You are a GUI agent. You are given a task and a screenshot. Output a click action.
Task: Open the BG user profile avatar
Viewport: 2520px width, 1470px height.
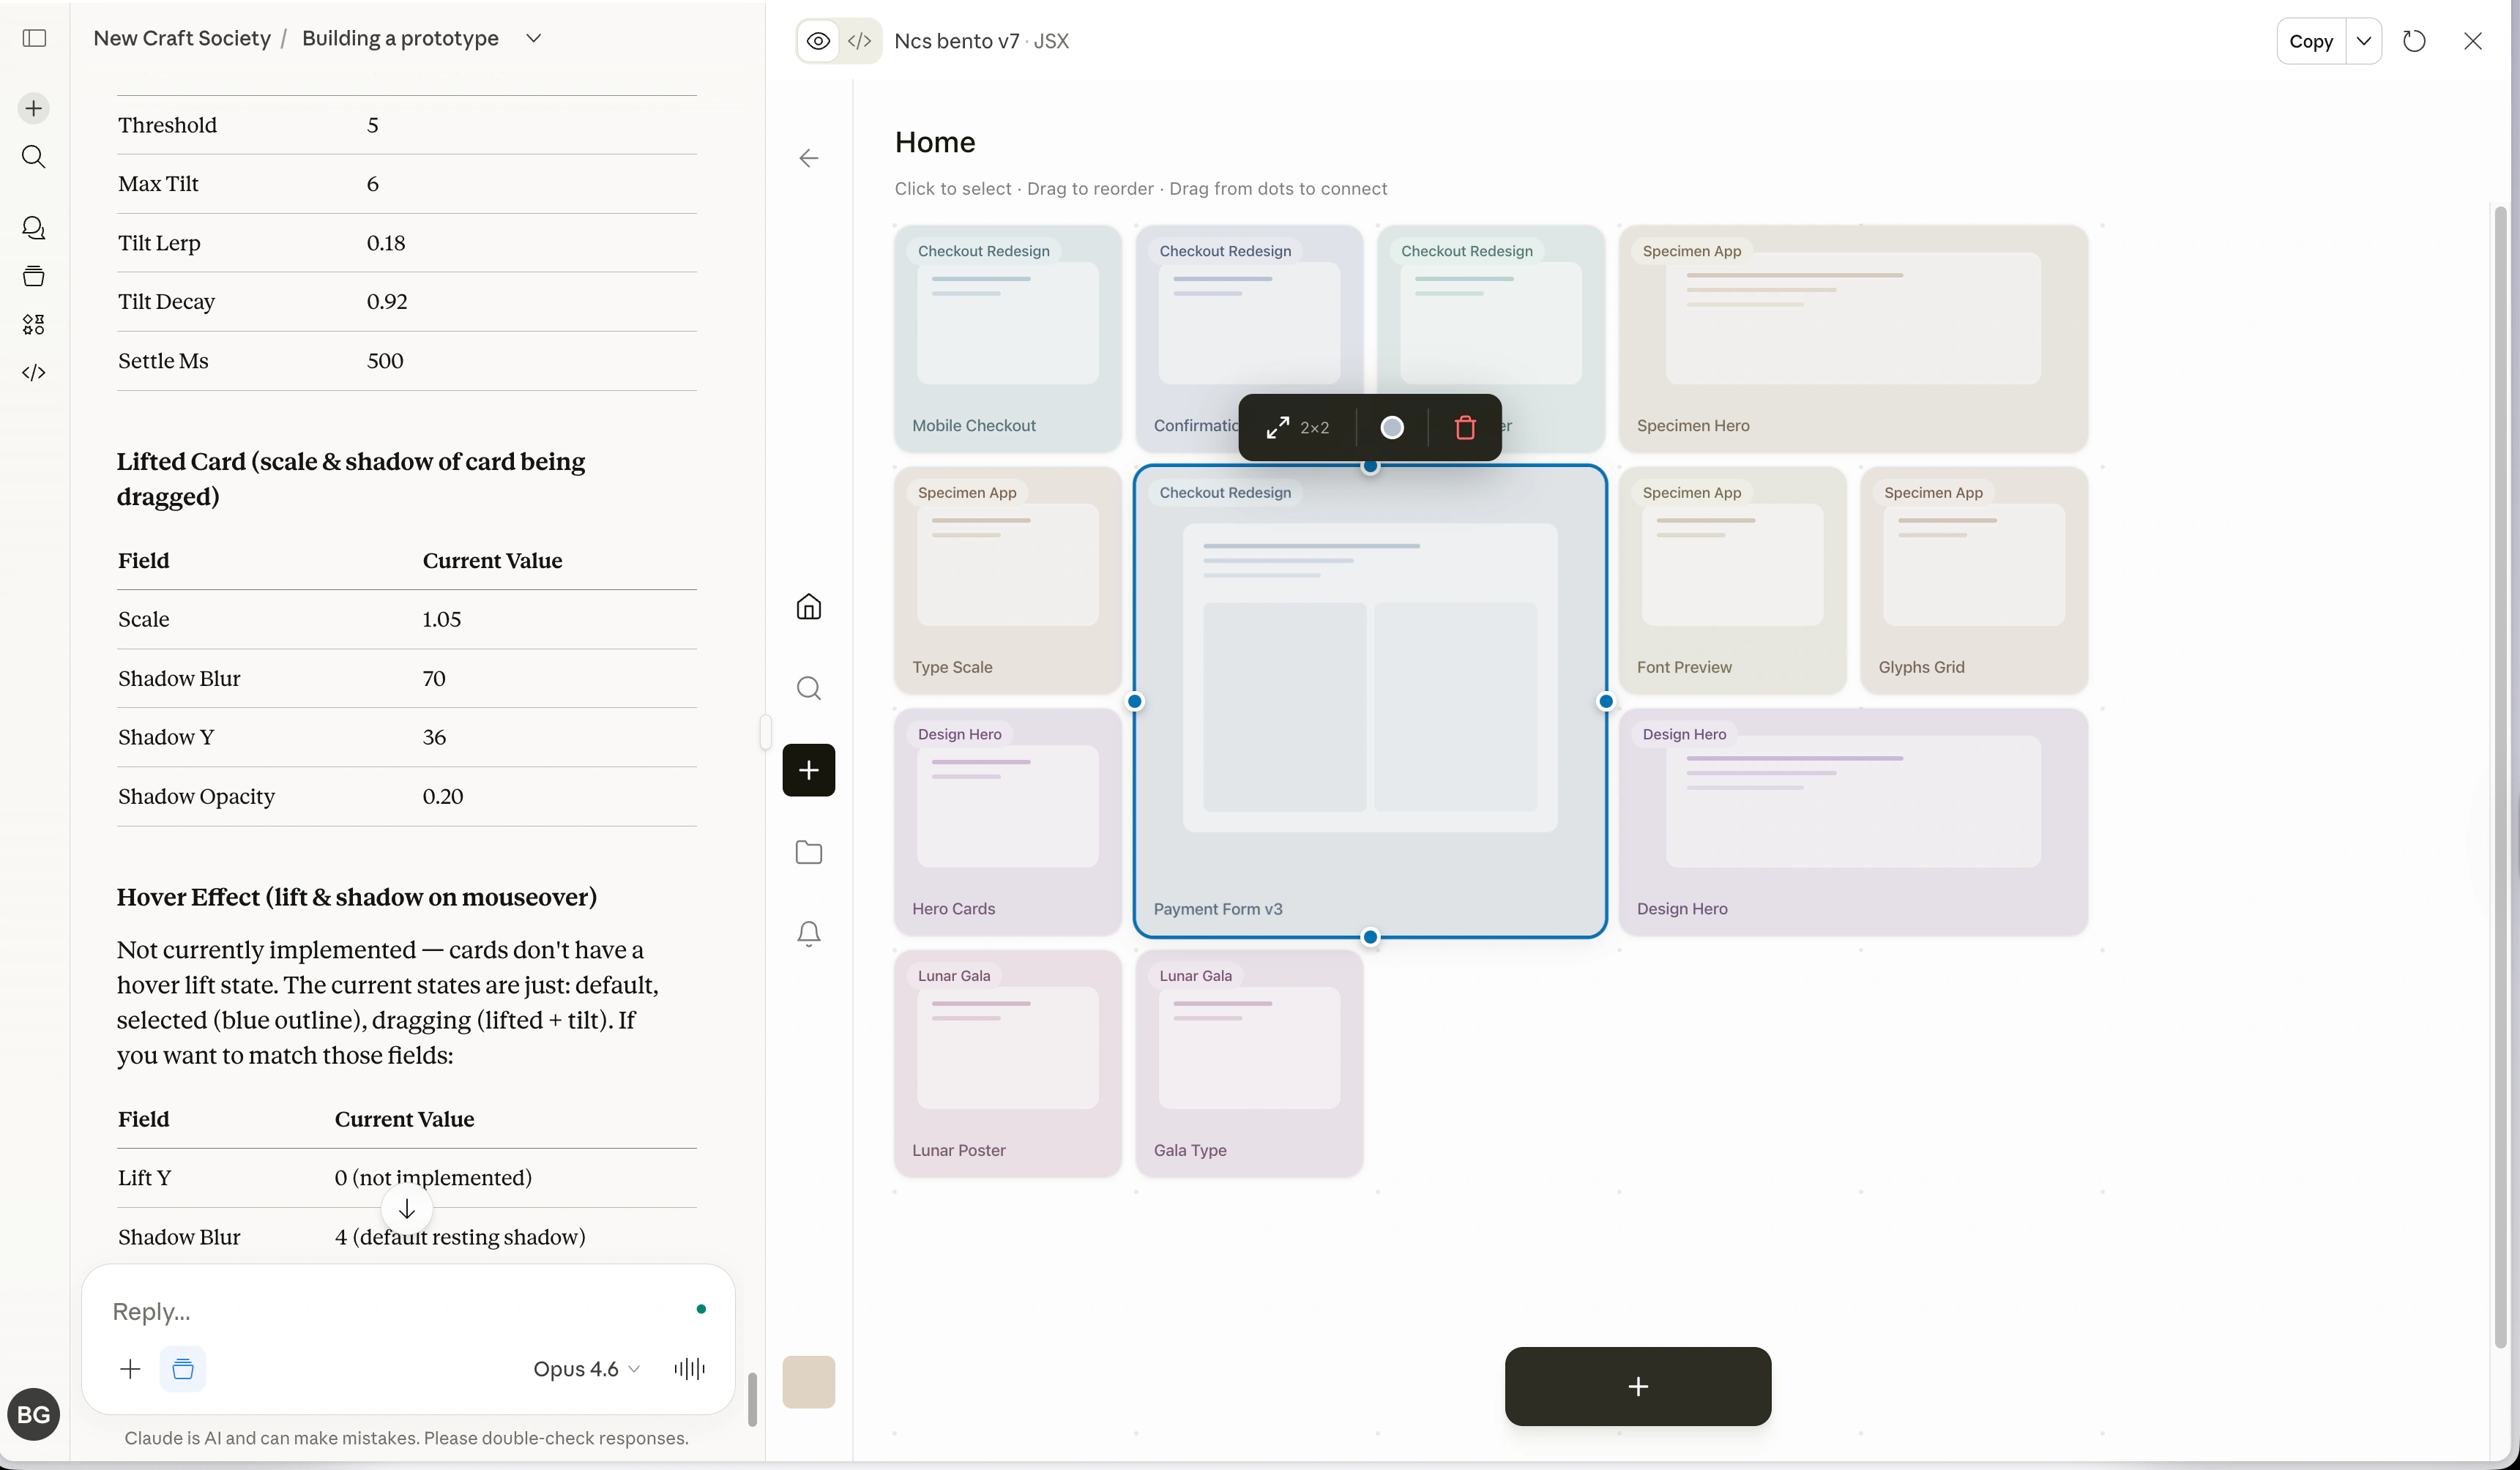tap(34, 1414)
